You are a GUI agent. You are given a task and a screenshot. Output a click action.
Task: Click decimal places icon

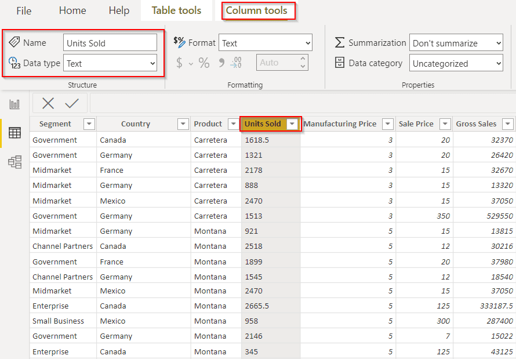tap(236, 63)
